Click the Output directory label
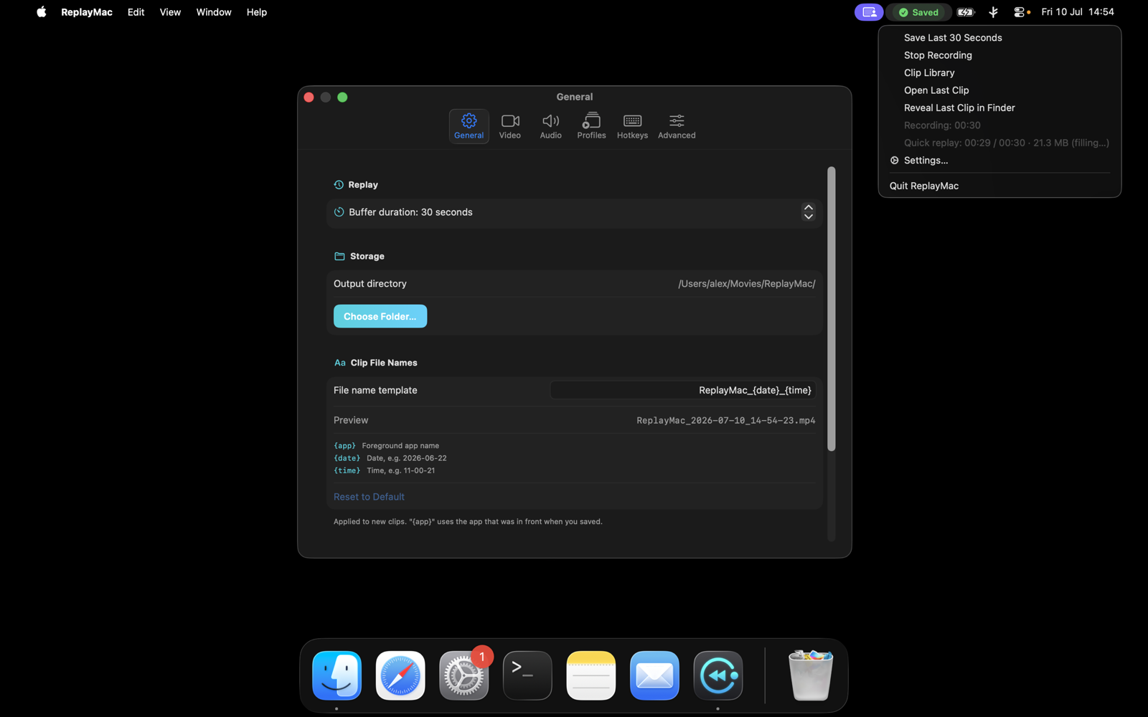The width and height of the screenshot is (1148, 717). [x=370, y=284]
